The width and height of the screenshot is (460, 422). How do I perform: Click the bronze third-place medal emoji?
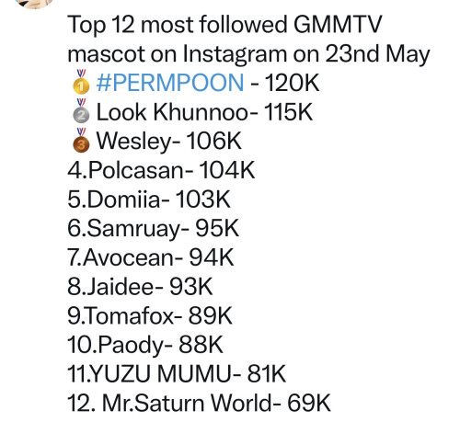(x=81, y=140)
